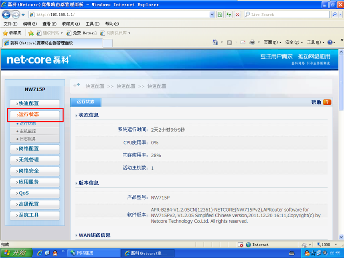This screenshot has width=344, height=258.
Task: Click the system tray clock 22:55
Action: 335,253
